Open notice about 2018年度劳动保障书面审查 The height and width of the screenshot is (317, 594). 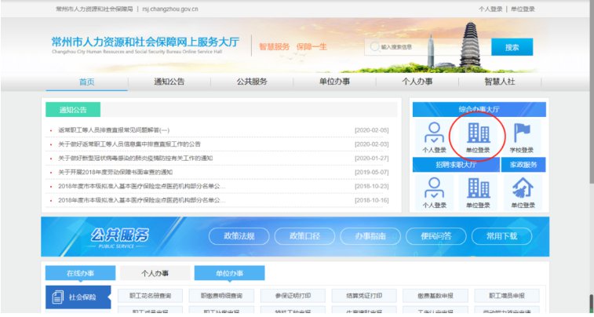115,172
